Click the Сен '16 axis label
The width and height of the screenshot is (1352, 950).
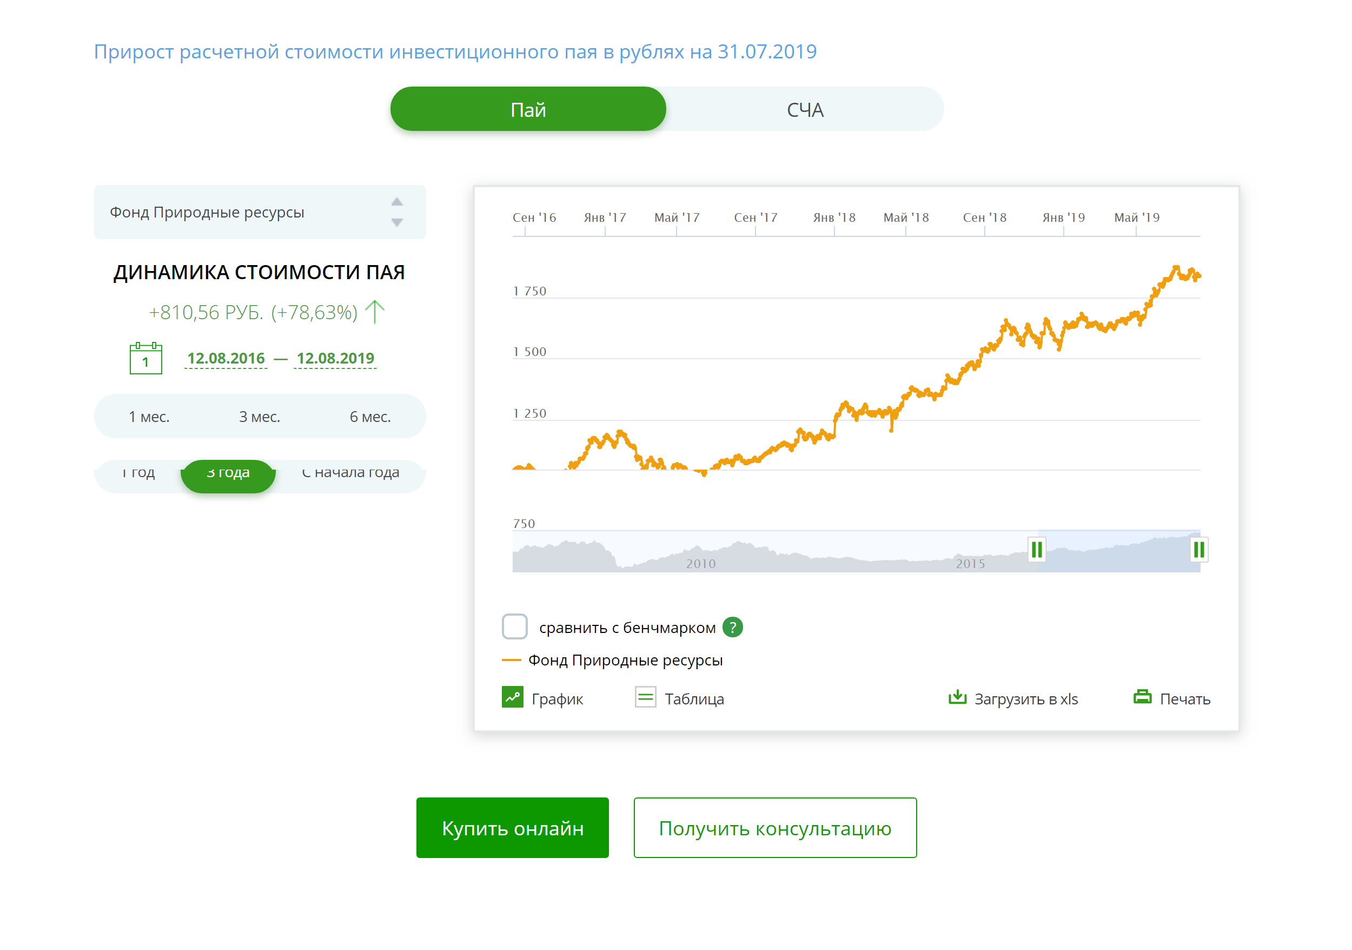pyautogui.click(x=534, y=217)
